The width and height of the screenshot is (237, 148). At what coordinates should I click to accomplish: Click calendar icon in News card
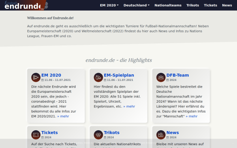point(167,137)
